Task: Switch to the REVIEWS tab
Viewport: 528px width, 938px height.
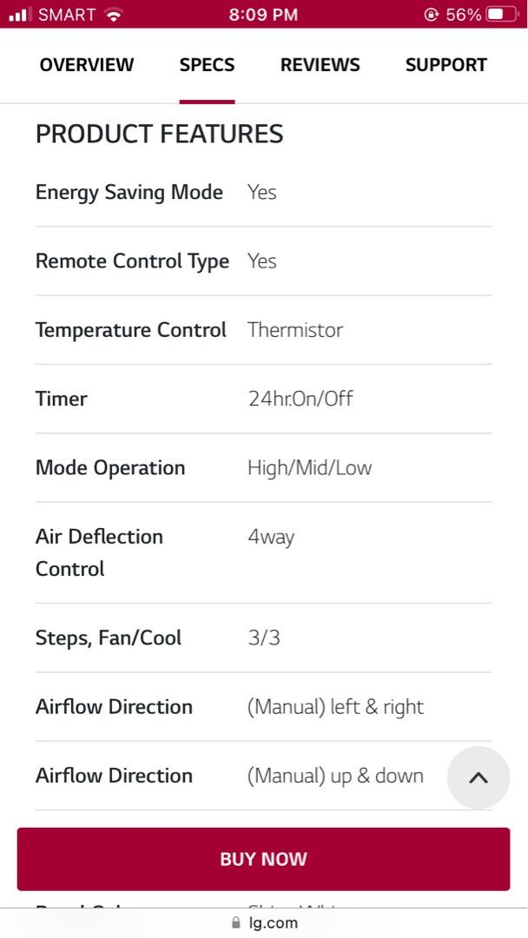Action: [x=320, y=64]
